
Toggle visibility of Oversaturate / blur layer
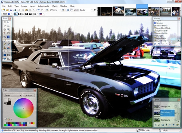click(x=175, y=113)
